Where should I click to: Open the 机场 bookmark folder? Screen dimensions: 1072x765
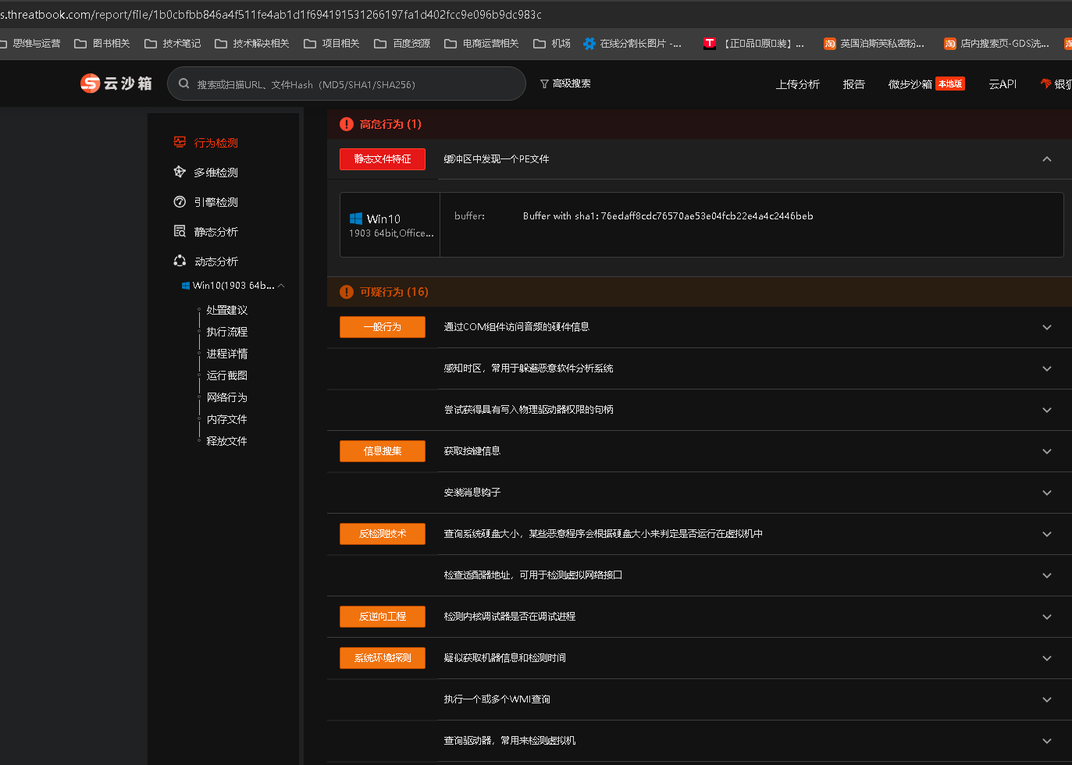(x=552, y=44)
